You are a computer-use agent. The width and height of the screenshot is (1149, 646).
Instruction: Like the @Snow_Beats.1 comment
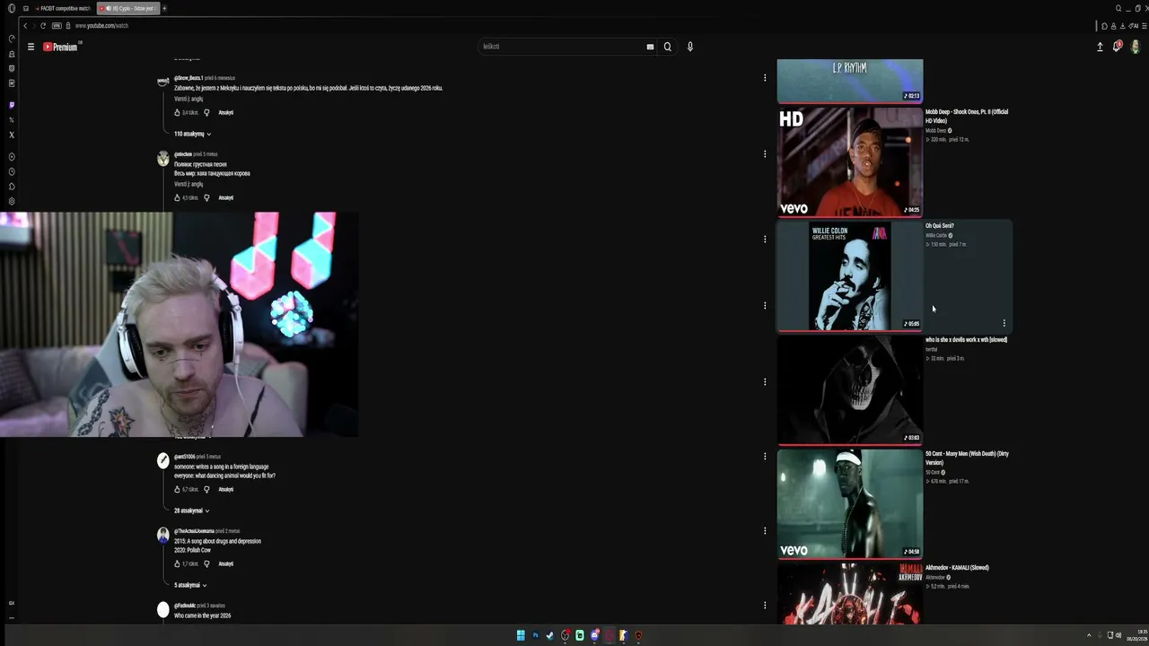click(x=178, y=112)
